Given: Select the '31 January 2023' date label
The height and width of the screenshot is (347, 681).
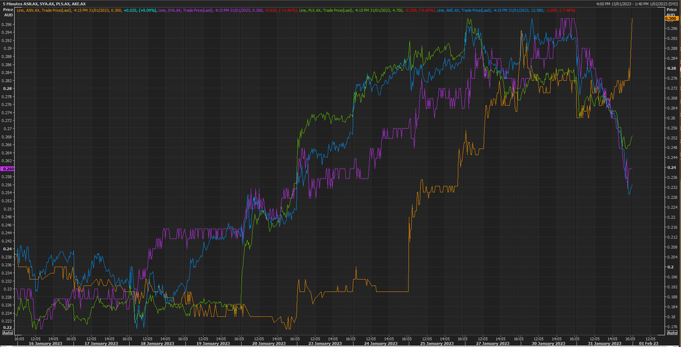Looking at the screenshot, I should coord(604,344).
